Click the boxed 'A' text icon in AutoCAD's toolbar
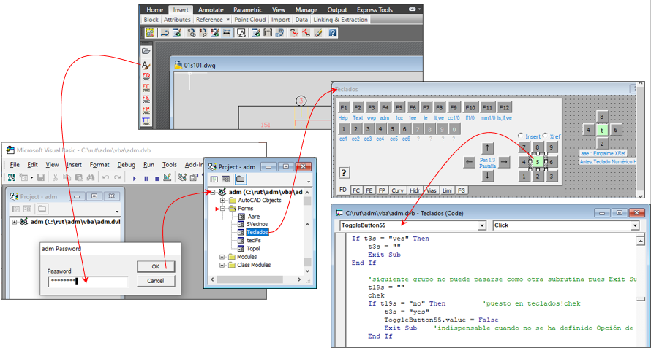 pyautogui.click(x=241, y=33)
